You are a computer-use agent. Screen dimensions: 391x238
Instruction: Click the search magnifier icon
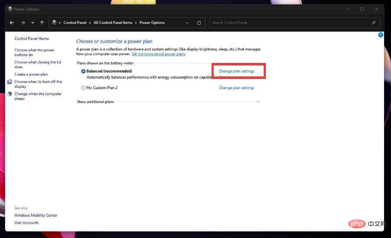pos(373,23)
